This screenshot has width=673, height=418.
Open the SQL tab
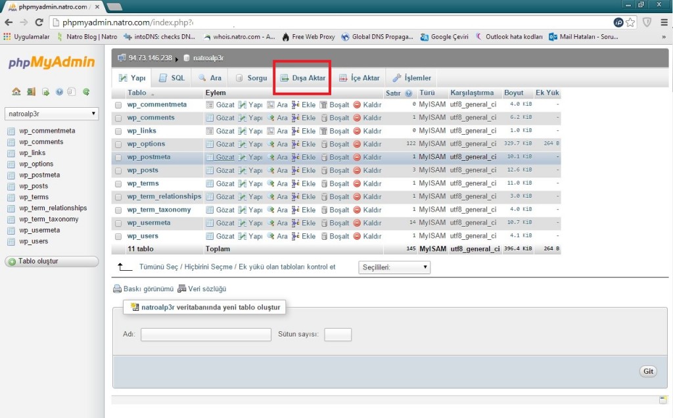point(172,78)
